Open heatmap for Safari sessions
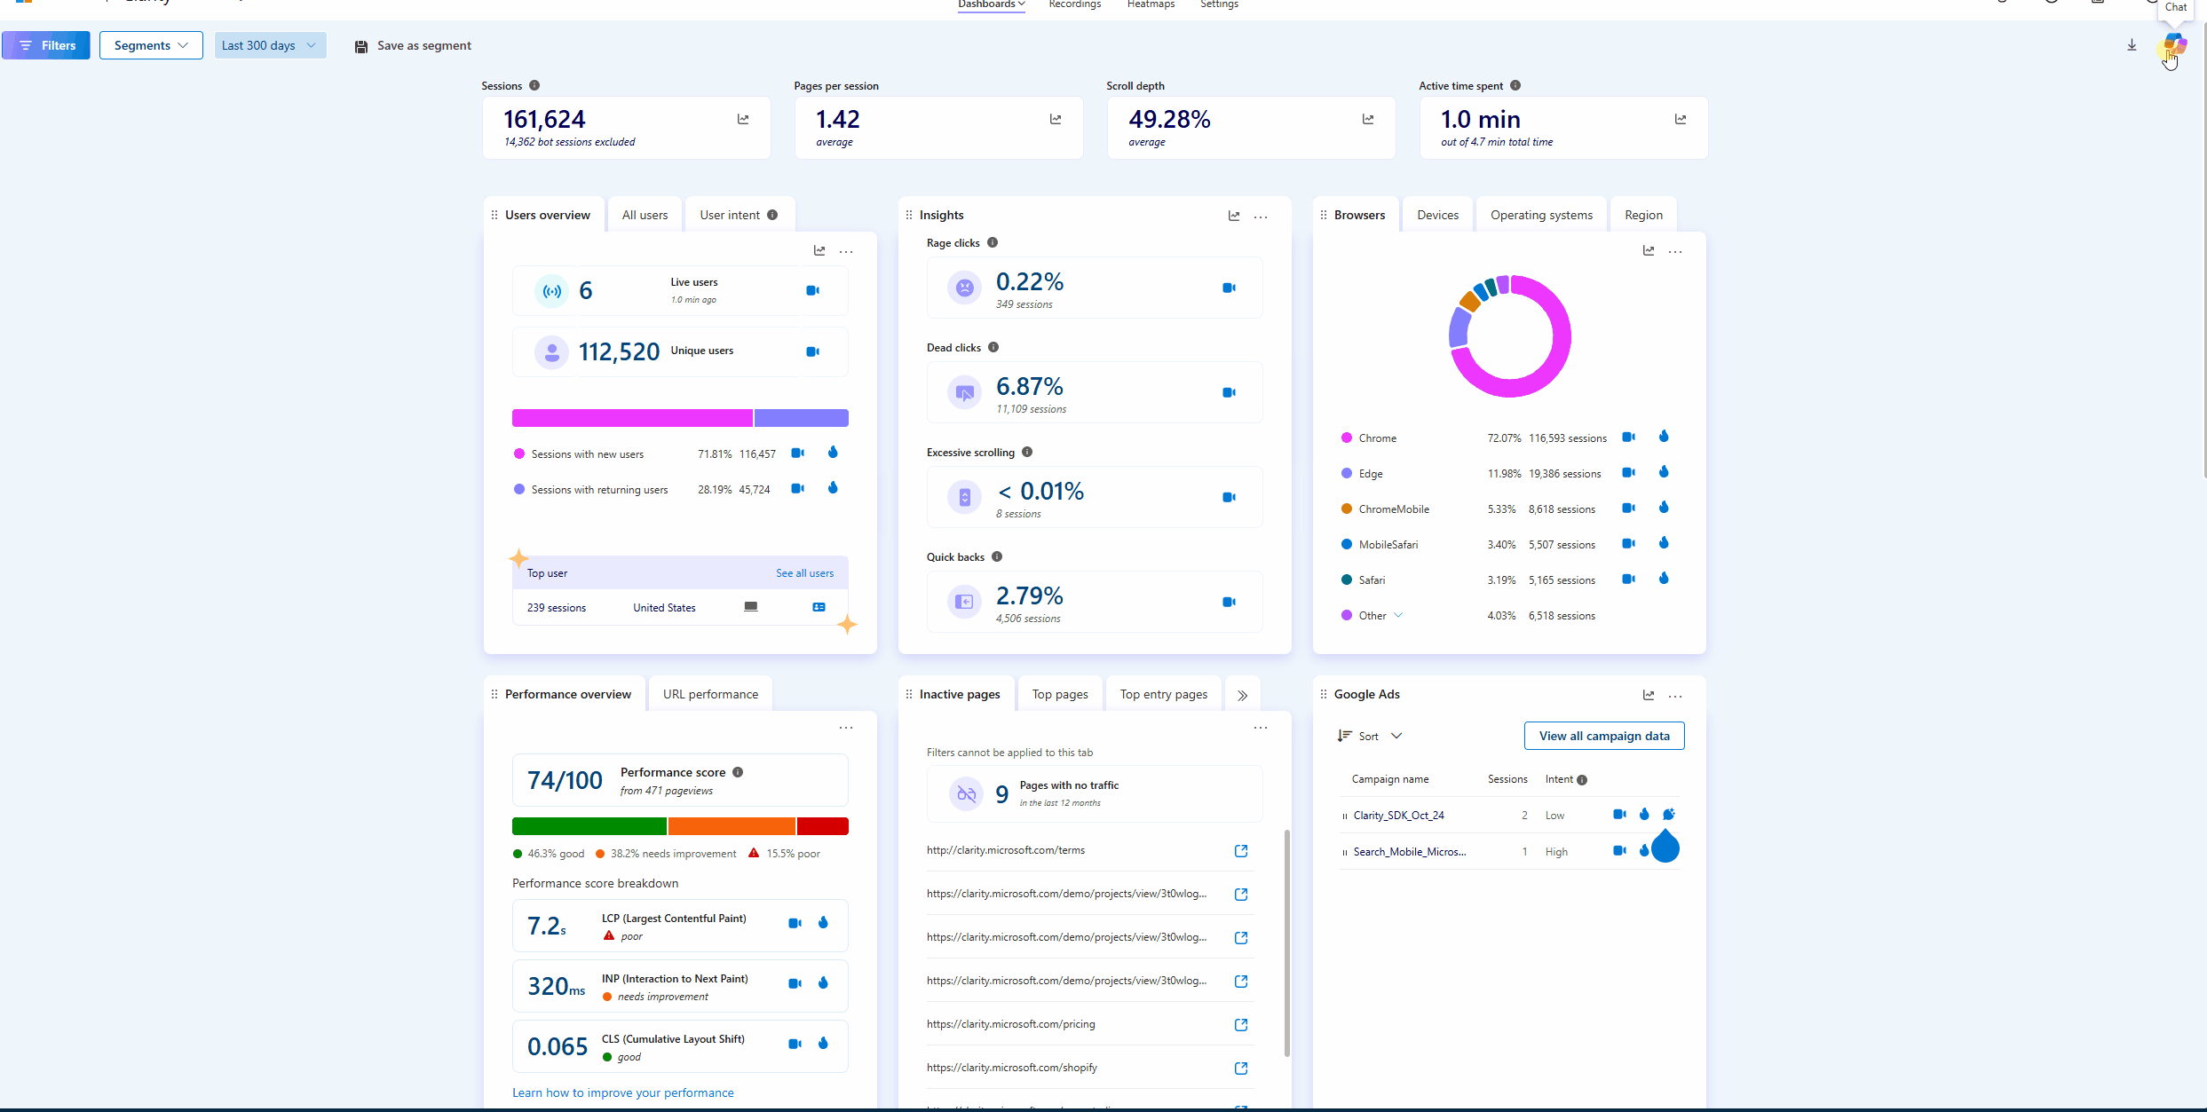 (x=1664, y=579)
